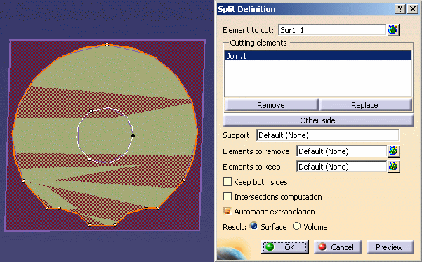Open multi-selection icon beside Element to cut
The width and height of the screenshot is (422, 262).
point(393,30)
